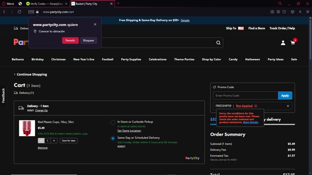Add page to bookmarks heart icon
312x175 pixels.
[284, 12]
